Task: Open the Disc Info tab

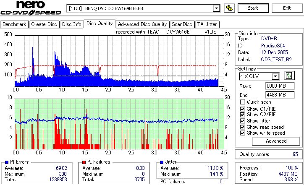Action: [71, 24]
